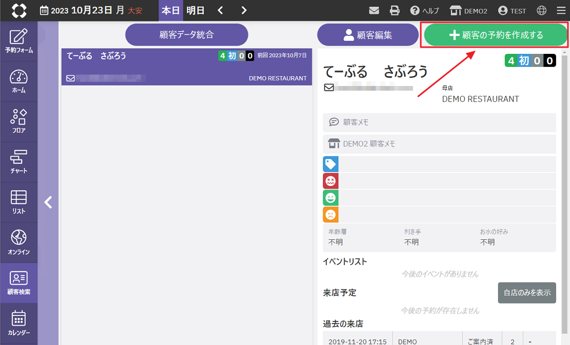Click the mail envelope icon in header
Screen dimensions: 570x345
click(374, 10)
